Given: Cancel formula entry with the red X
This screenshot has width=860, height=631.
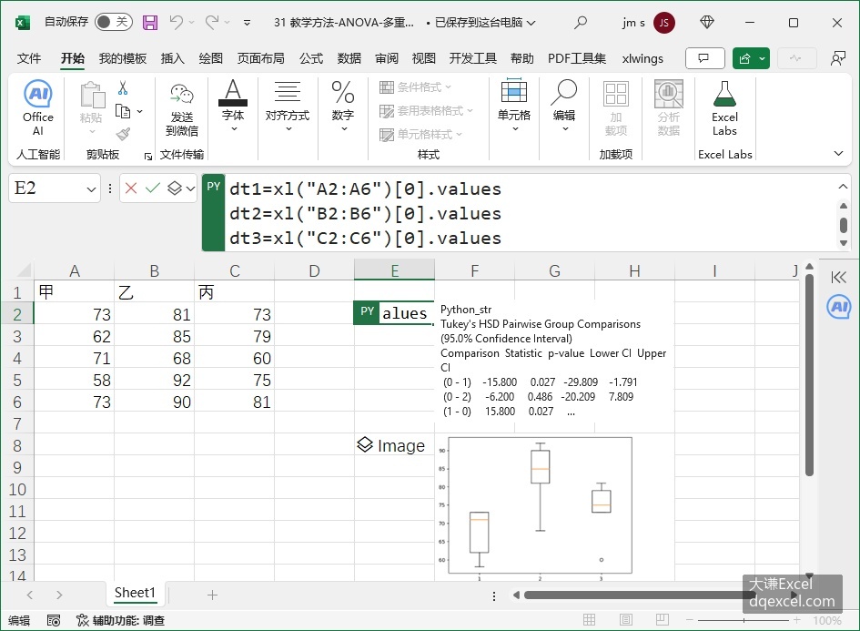Looking at the screenshot, I should point(130,188).
